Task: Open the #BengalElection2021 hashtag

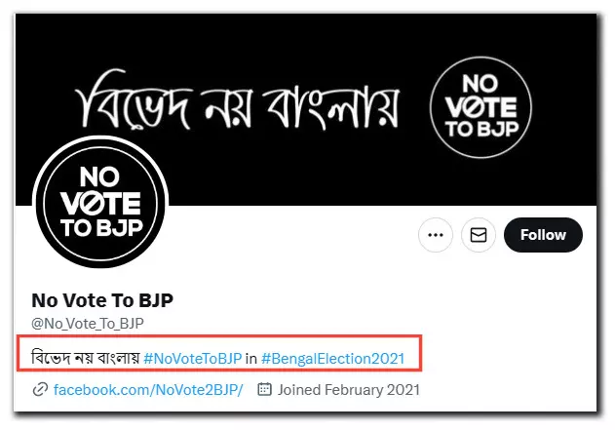Action: point(332,358)
